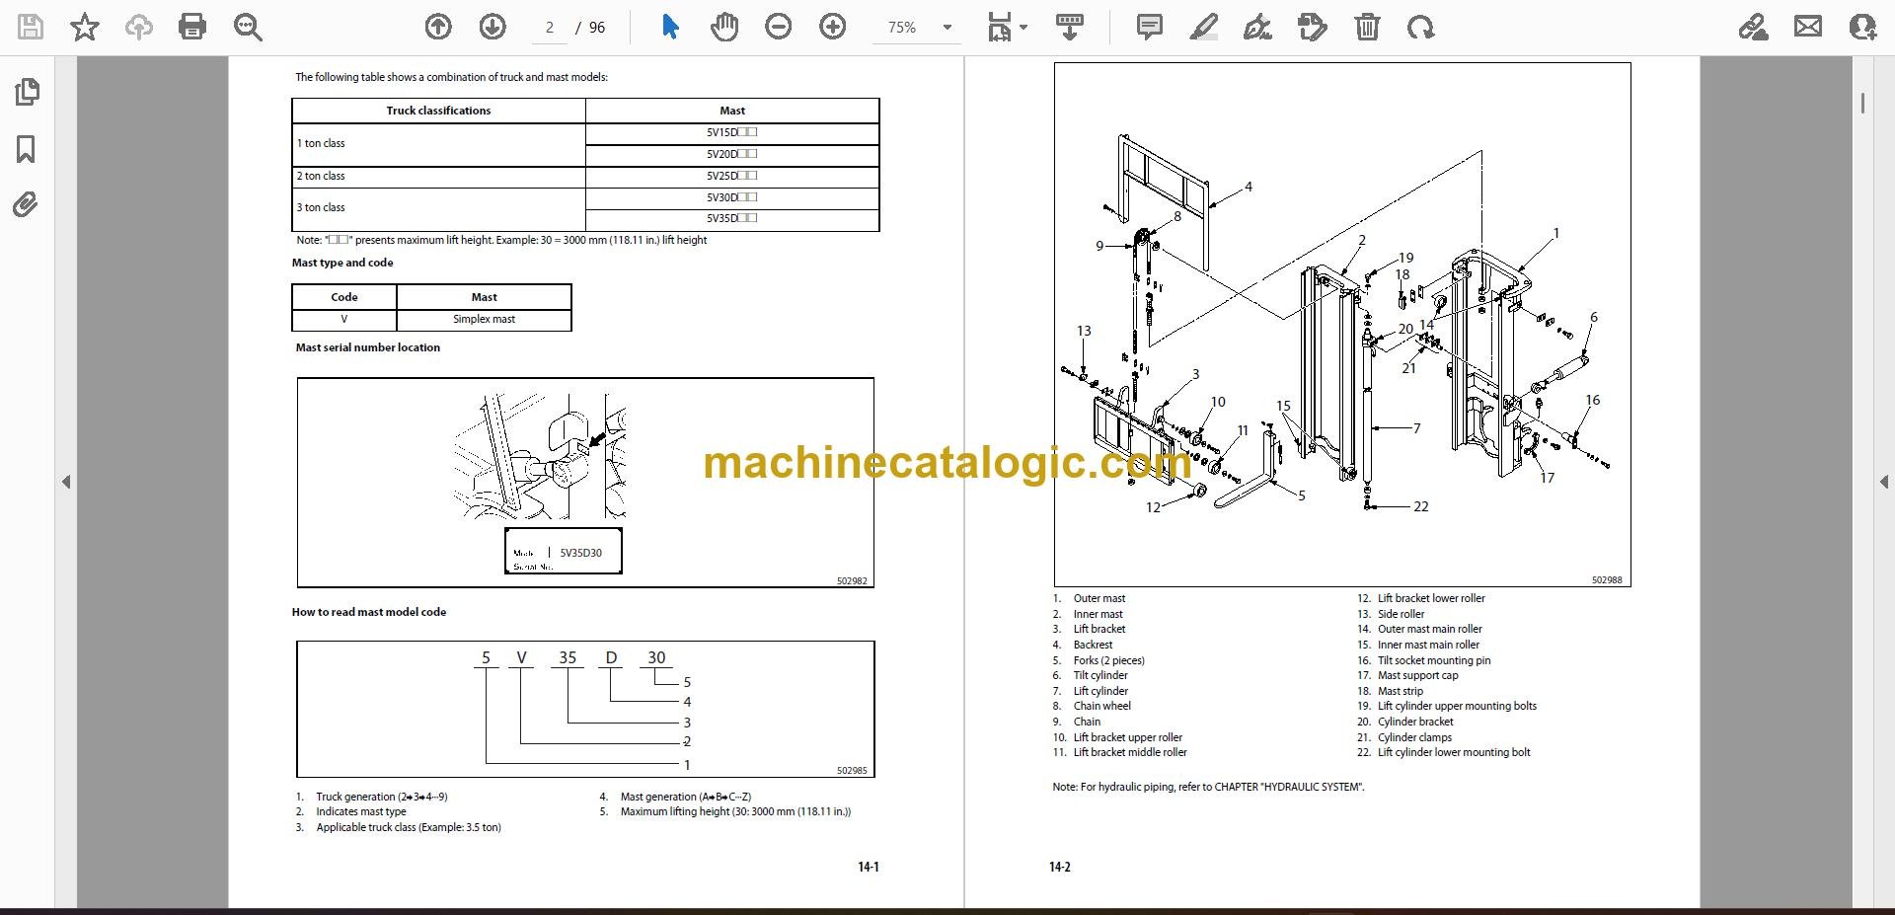Click the '22. Lift cylinder lower mounting bolt' entry

point(1444,753)
